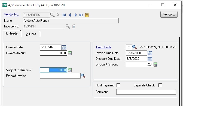Image resolution: width=223 pixels, height=125 pixels.
Task: Select the 1. Header tab
Action: (12, 33)
